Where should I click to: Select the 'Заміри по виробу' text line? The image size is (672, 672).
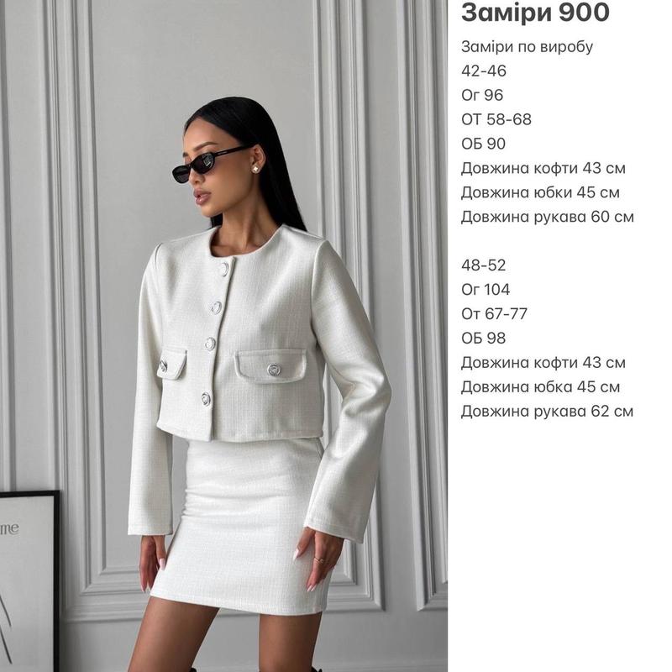pyautogui.click(x=528, y=47)
